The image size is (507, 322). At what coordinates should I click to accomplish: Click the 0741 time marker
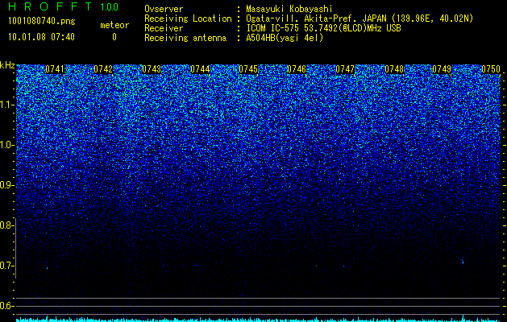point(55,69)
